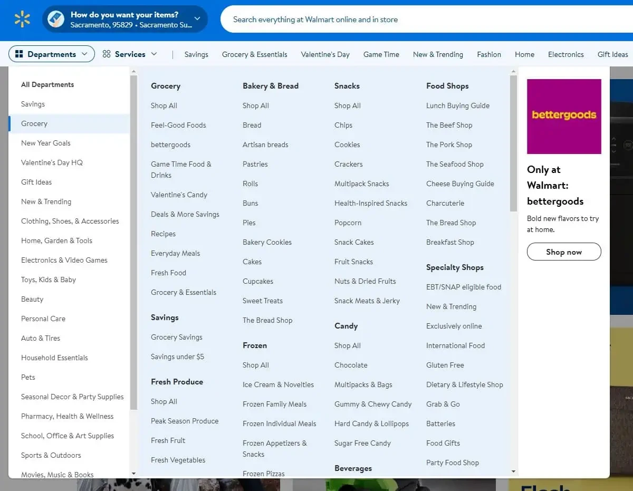Image resolution: width=633 pixels, height=491 pixels.
Task: Click the pickup/delivery icon in location pill
Action: click(x=56, y=20)
